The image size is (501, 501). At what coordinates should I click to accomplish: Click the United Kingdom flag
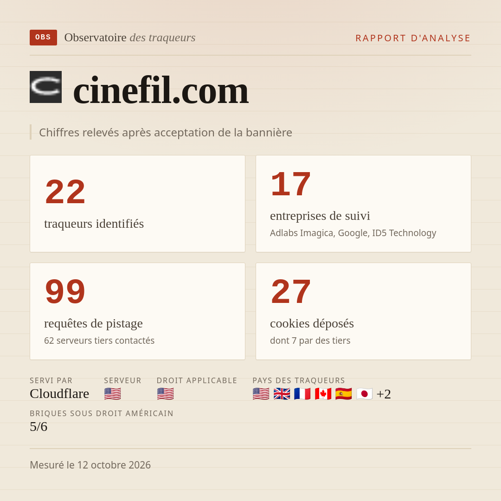[282, 394]
